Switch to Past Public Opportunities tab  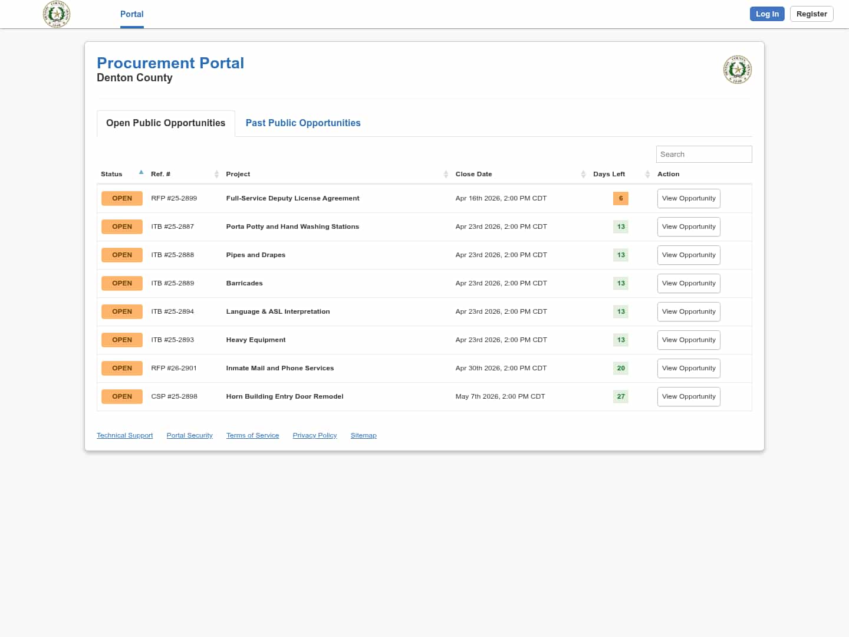click(x=302, y=123)
